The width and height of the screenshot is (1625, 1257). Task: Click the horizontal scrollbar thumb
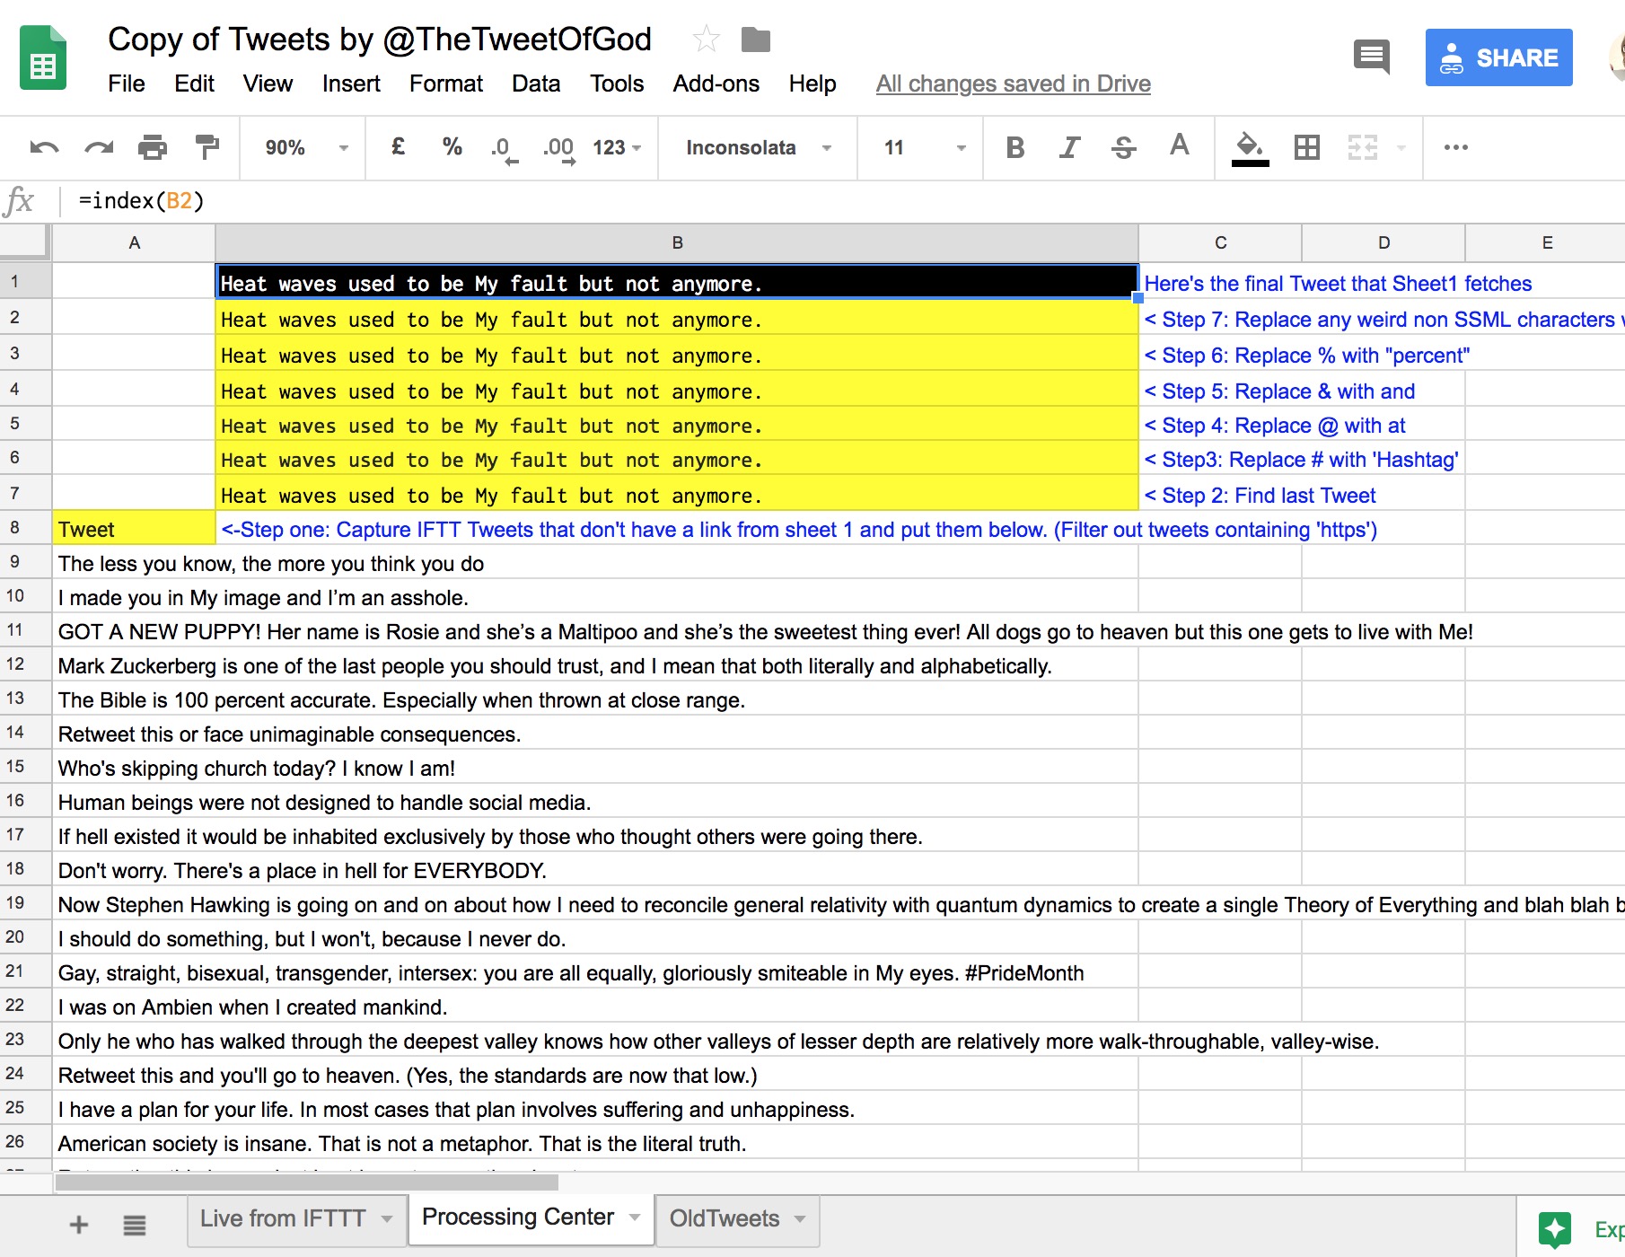click(306, 1182)
